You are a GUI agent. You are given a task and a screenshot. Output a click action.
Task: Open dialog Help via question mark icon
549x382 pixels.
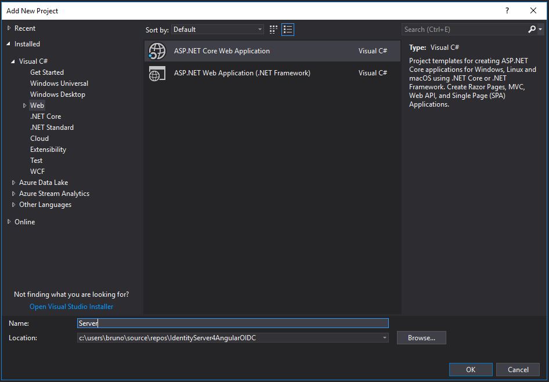click(x=506, y=10)
